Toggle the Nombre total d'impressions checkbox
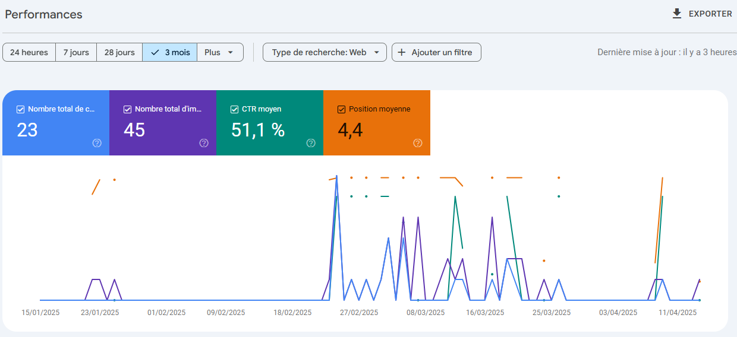The image size is (737, 337). pos(127,109)
